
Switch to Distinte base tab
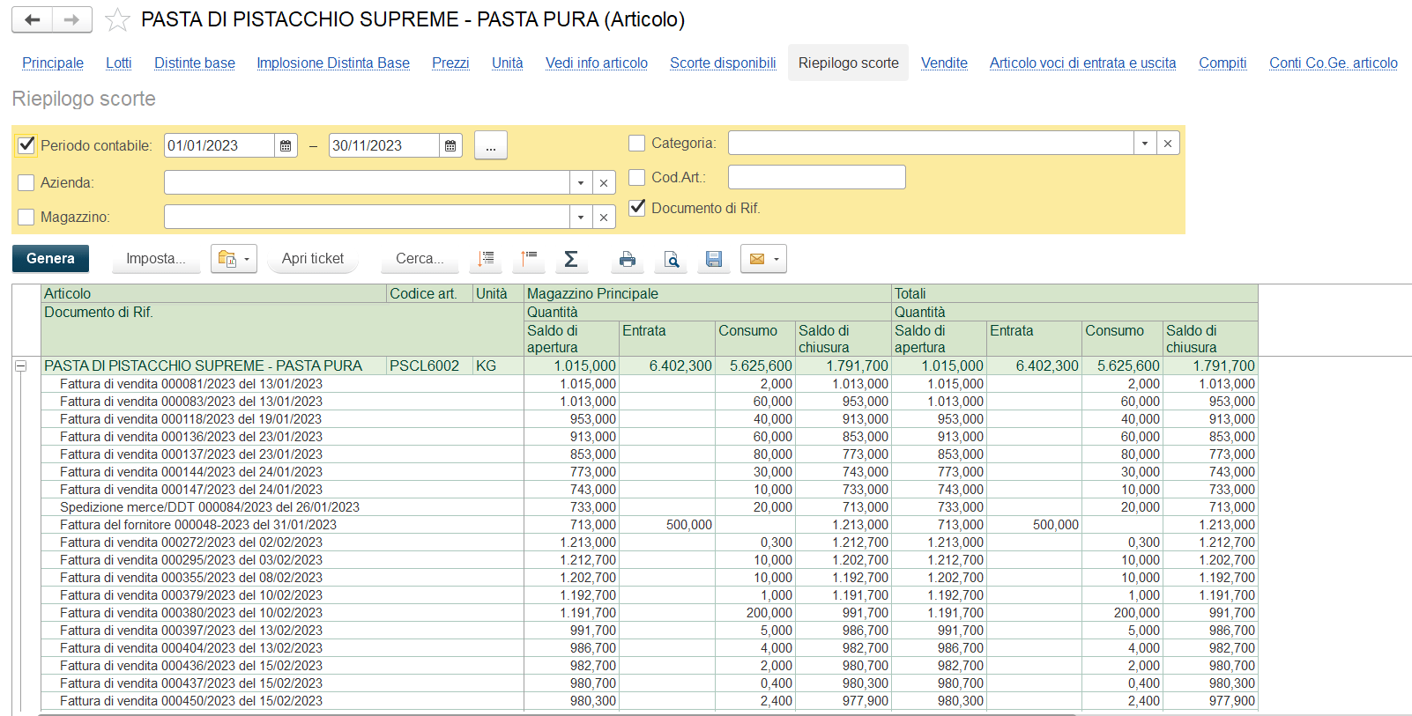coord(195,63)
